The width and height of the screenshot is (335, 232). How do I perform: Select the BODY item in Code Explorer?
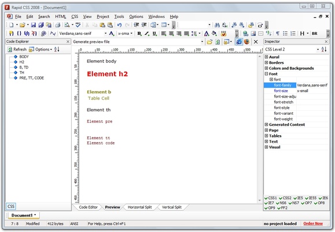click(x=24, y=57)
